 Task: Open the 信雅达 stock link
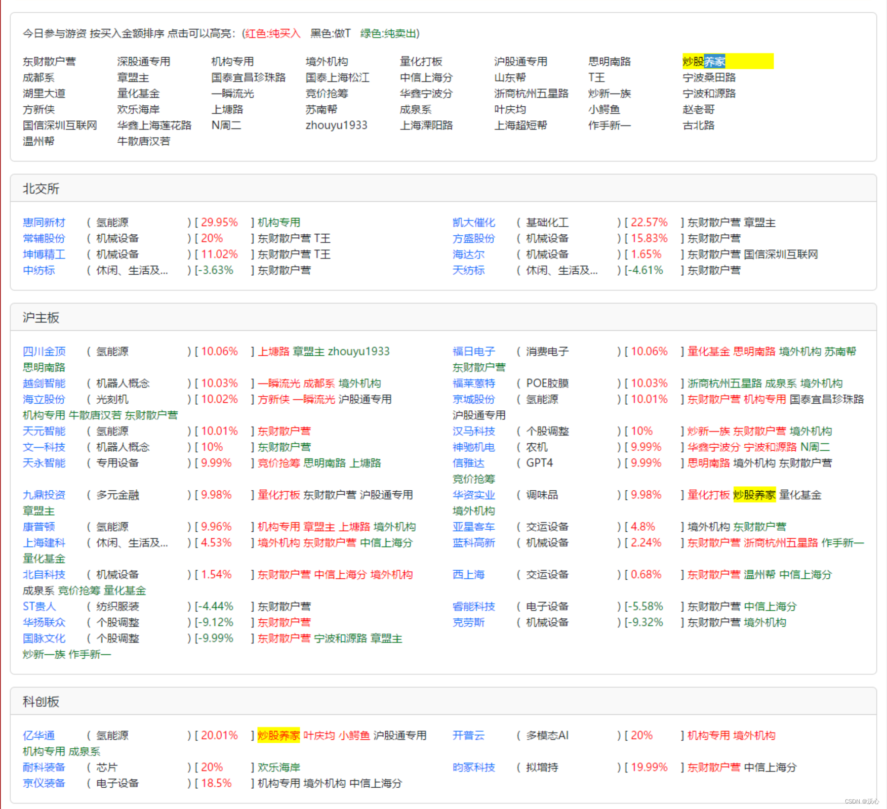(x=468, y=463)
